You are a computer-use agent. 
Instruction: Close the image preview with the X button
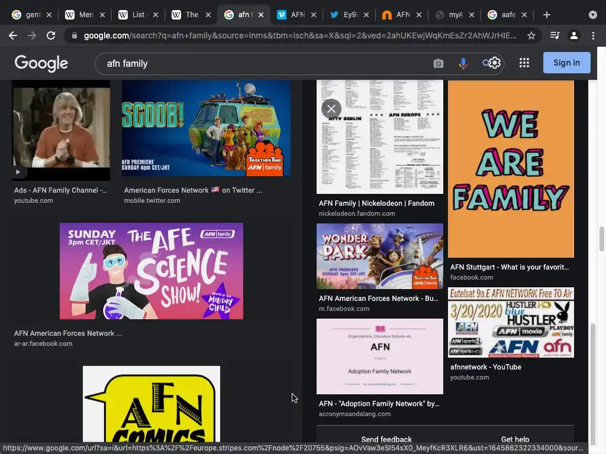click(x=331, y=109)
